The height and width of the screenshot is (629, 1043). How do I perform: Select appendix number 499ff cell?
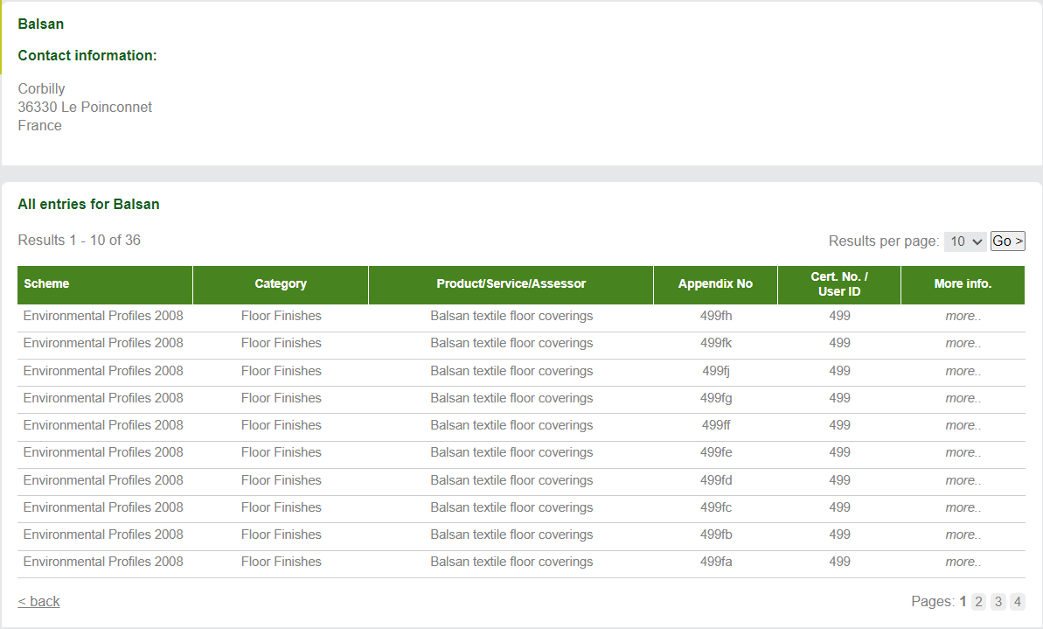716,426
